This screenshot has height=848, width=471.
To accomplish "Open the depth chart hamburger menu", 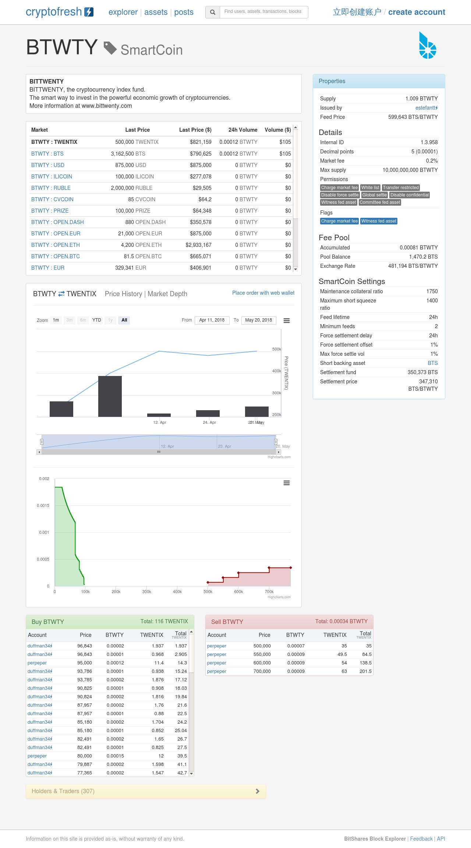I will 287,483.
